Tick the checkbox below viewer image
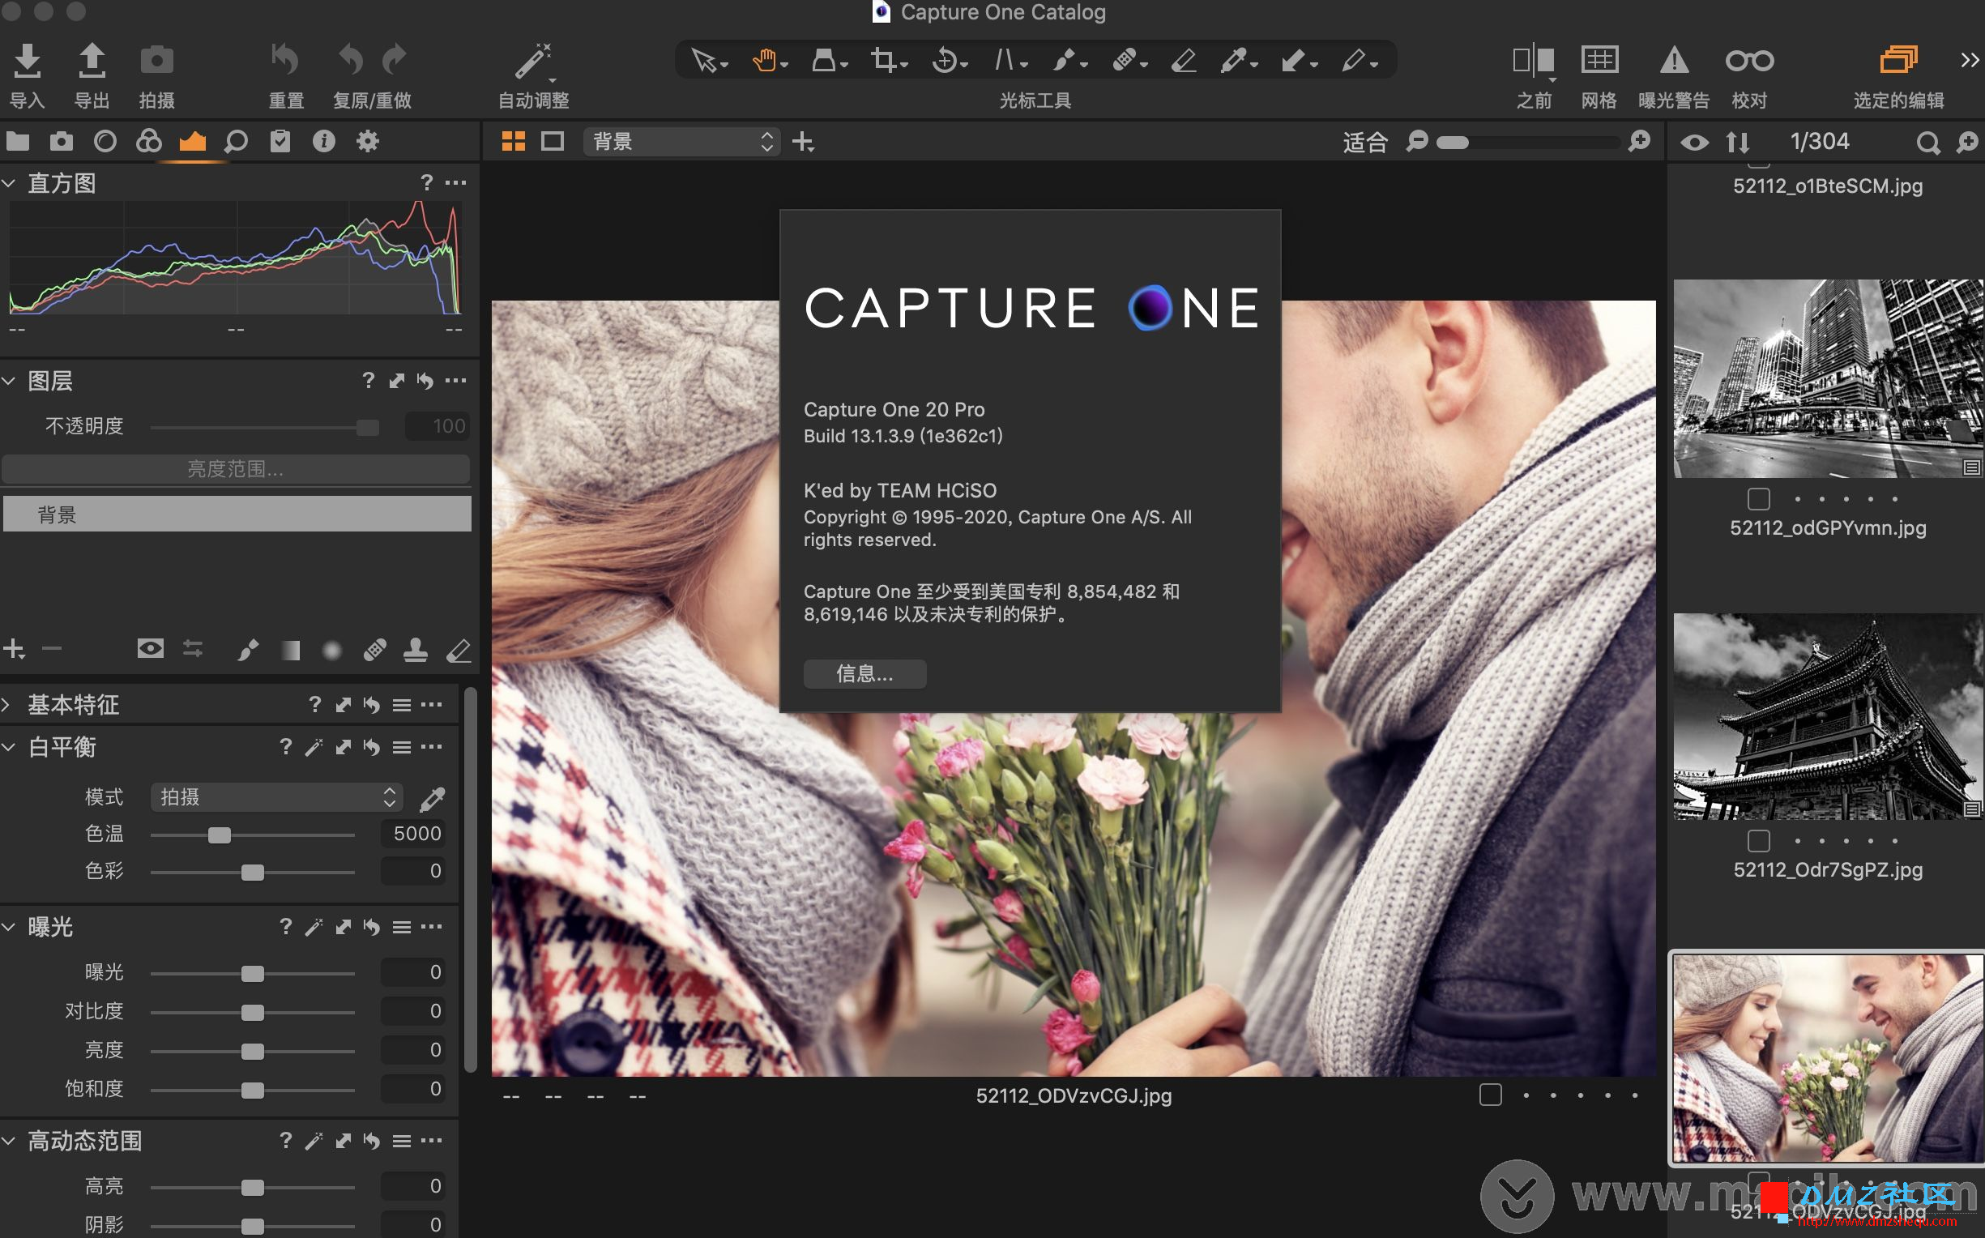This screenshot has width=1985, height=1238. (1490, 1095)
